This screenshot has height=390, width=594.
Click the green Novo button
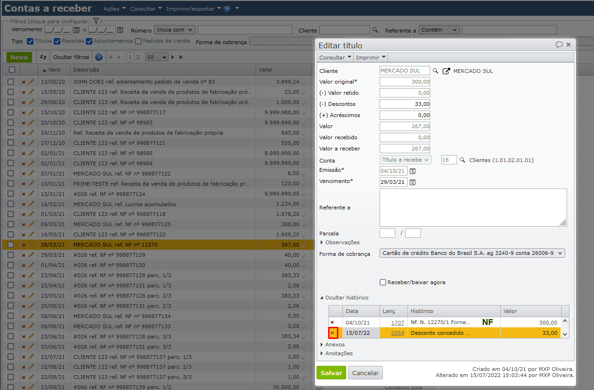coord(19,57)
